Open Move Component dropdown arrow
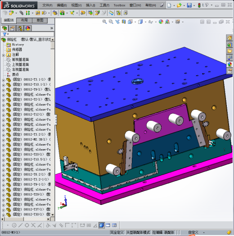234x236 pixels. tap(49, 13)
